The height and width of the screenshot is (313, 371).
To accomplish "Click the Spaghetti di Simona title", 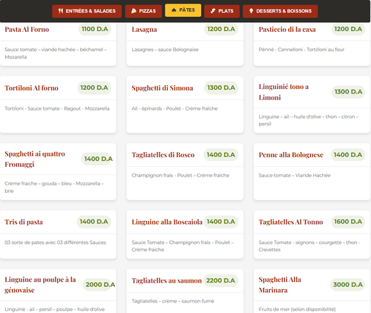I will (x=162, y=88).
